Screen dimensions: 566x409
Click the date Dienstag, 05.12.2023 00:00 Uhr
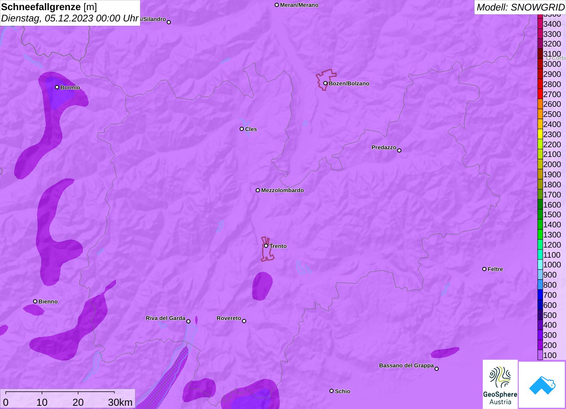pos(70,18)
